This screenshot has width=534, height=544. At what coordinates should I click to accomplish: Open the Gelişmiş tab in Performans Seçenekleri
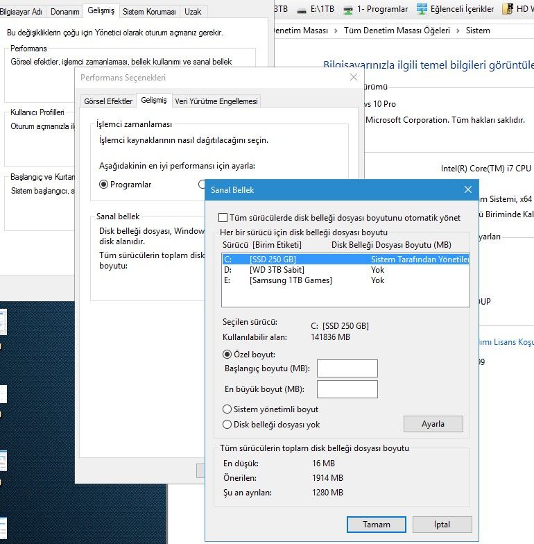click(x=154, y=100)
